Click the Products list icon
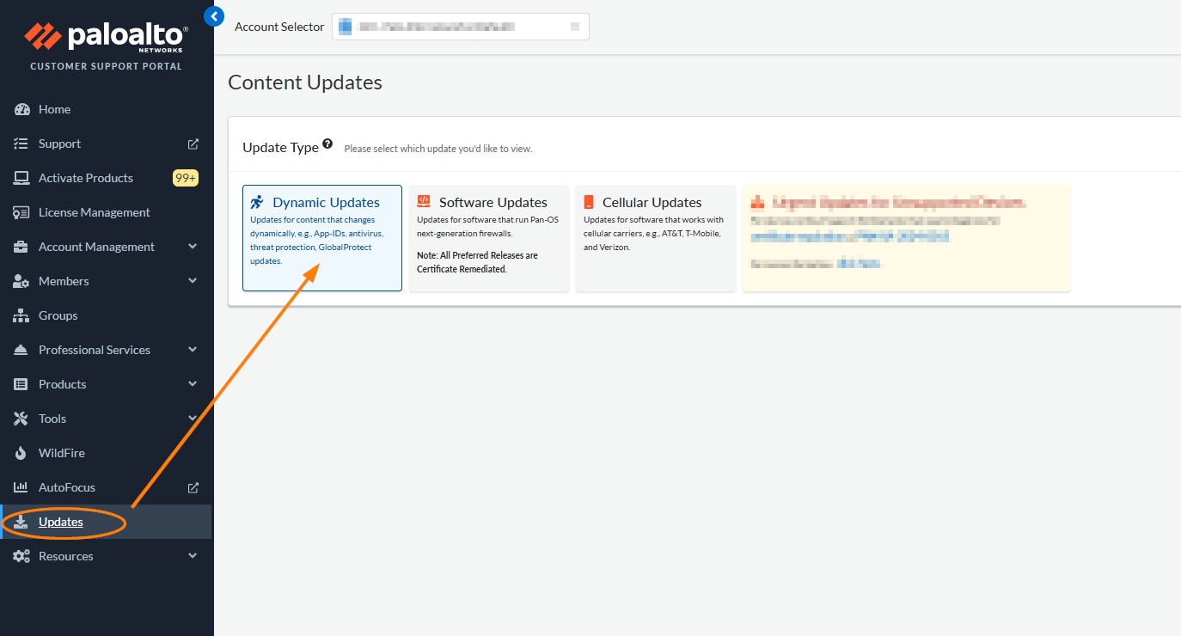 (x=21, y=384)
